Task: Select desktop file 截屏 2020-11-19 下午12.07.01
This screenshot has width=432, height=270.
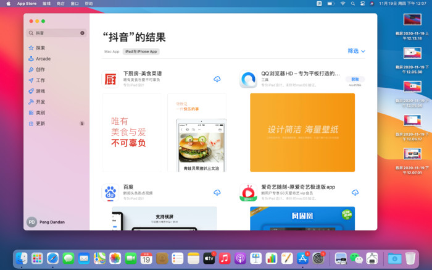Action: tap(412, 161)
